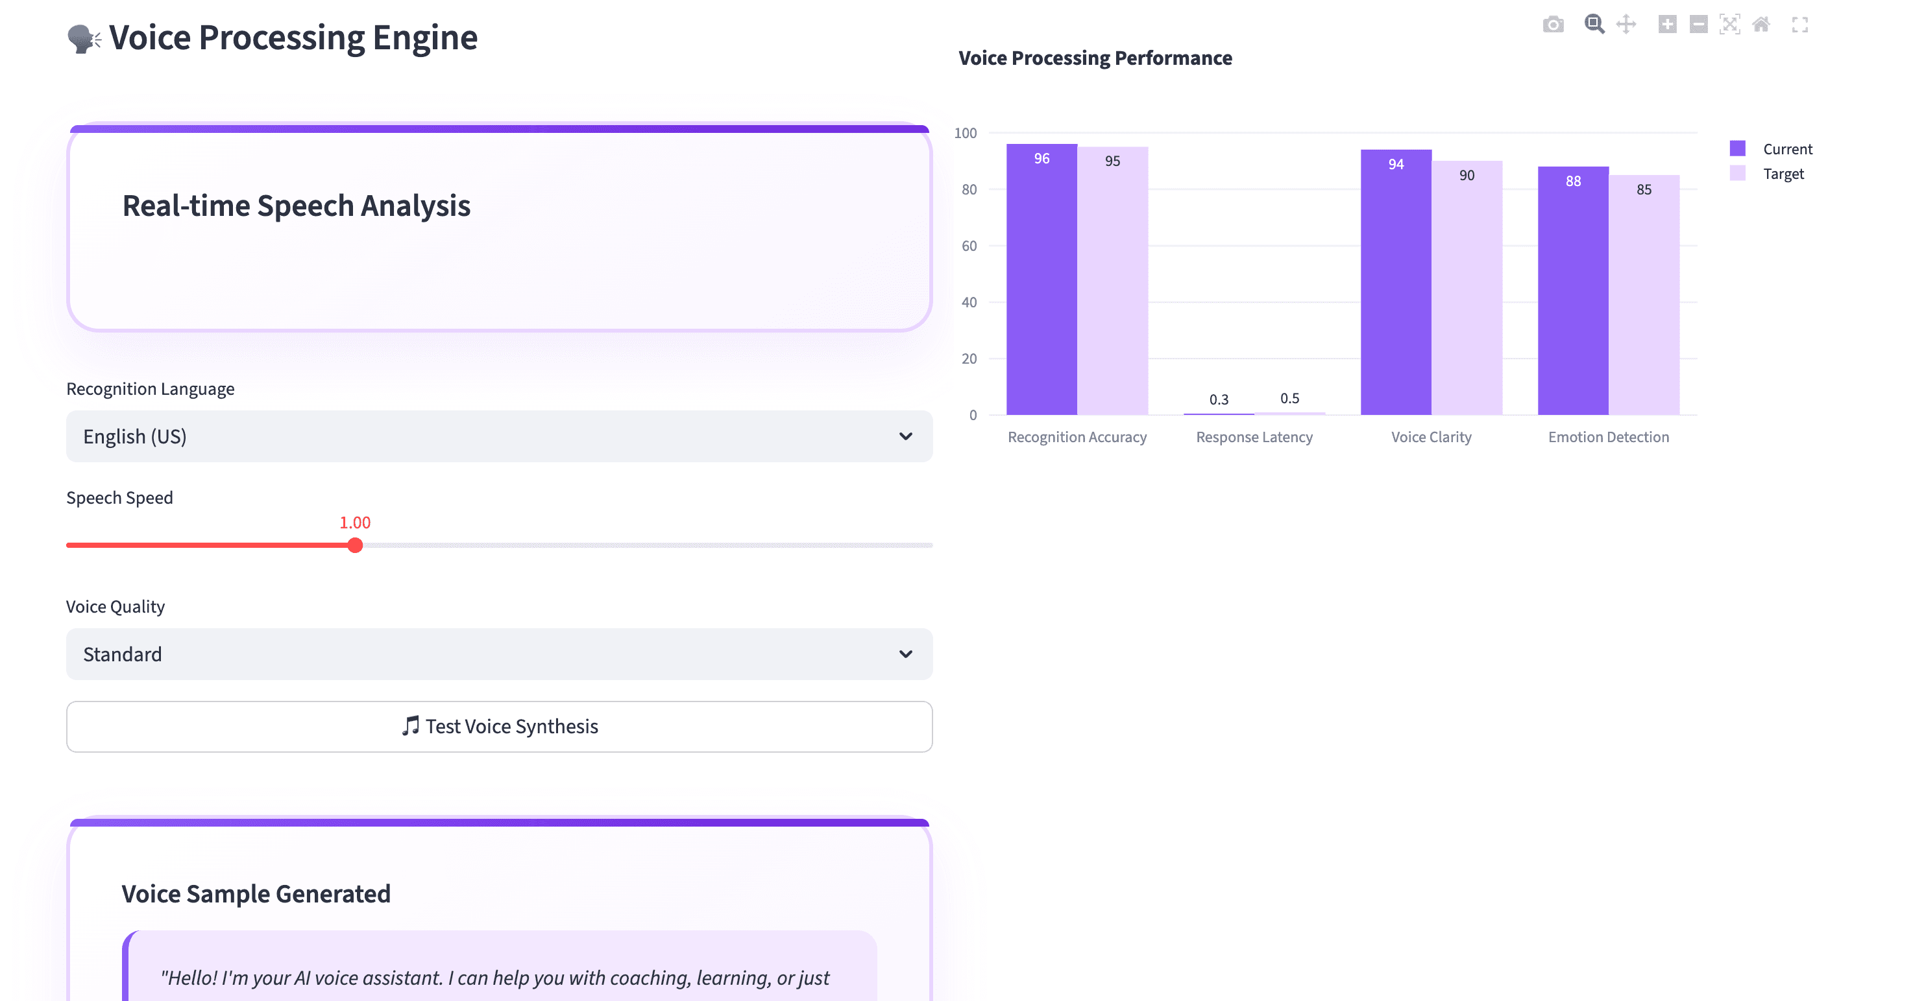
Task: Open the Recognition Language dropdown
Action: (x=499, y=436)
